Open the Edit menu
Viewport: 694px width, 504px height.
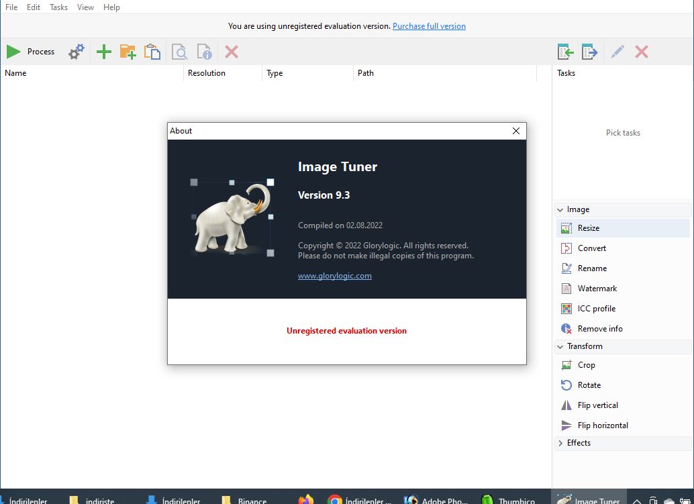(x=33, y=7)
